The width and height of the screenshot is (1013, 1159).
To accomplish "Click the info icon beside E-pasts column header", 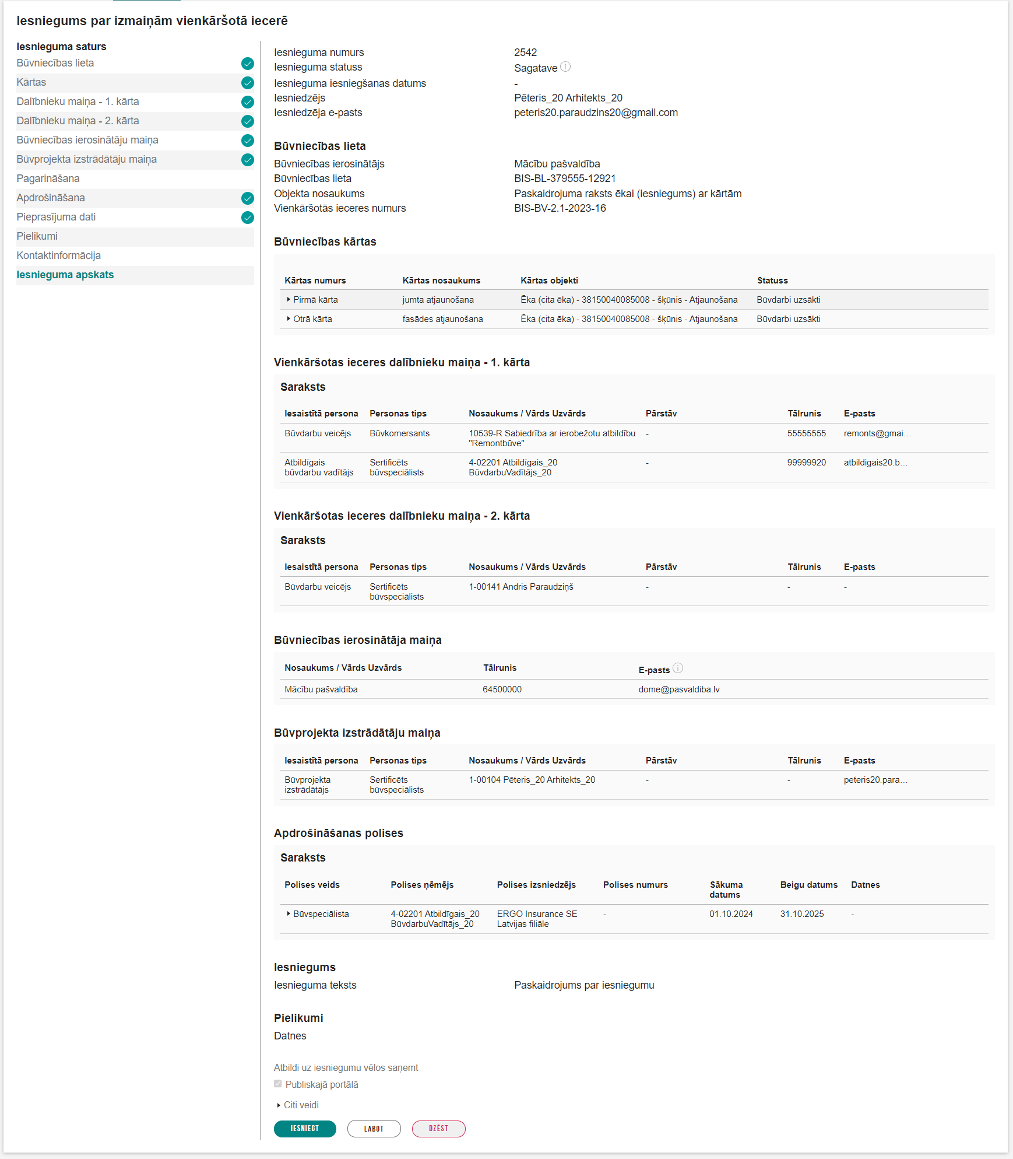I will click(678, 668).
